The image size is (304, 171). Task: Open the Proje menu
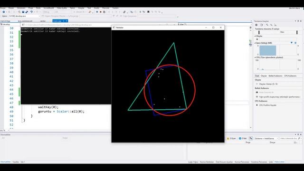coord(30,8)
